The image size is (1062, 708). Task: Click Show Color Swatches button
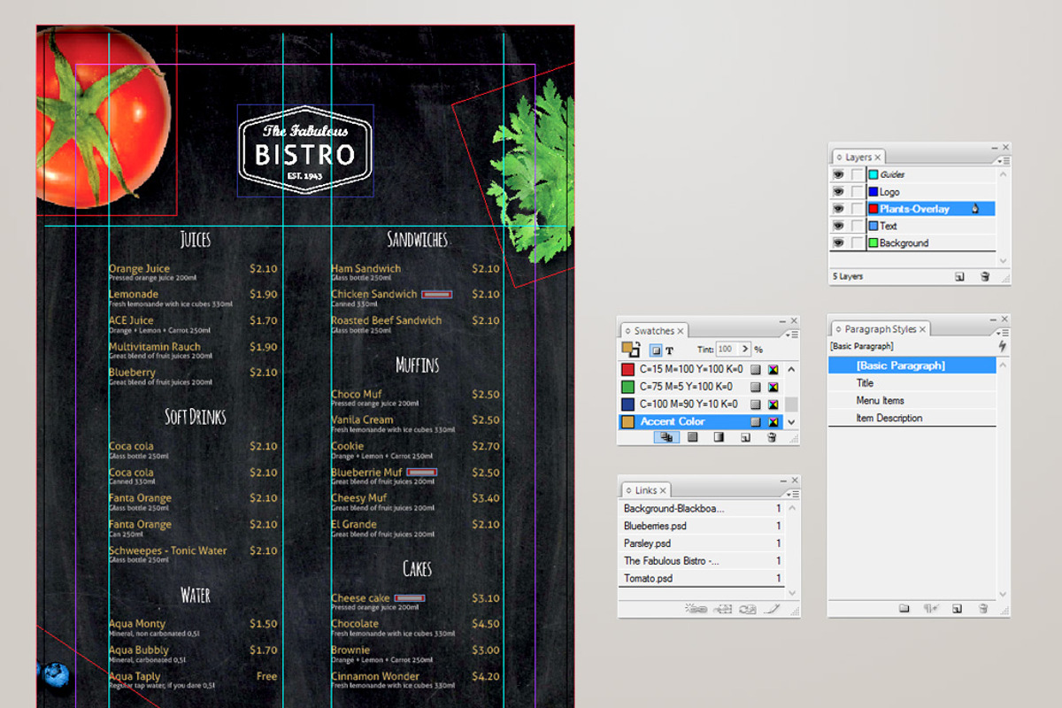[x=693, y=437]
